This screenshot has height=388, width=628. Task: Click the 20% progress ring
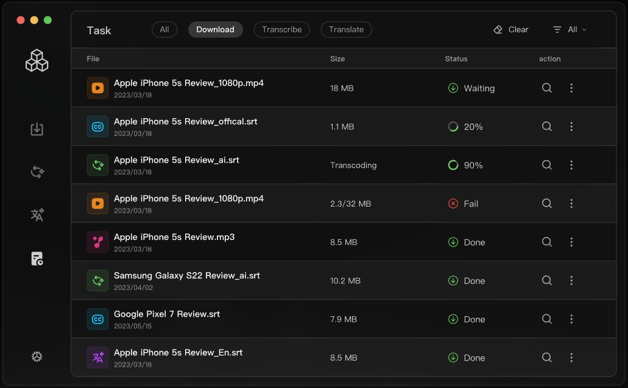[x=453, y=127]
